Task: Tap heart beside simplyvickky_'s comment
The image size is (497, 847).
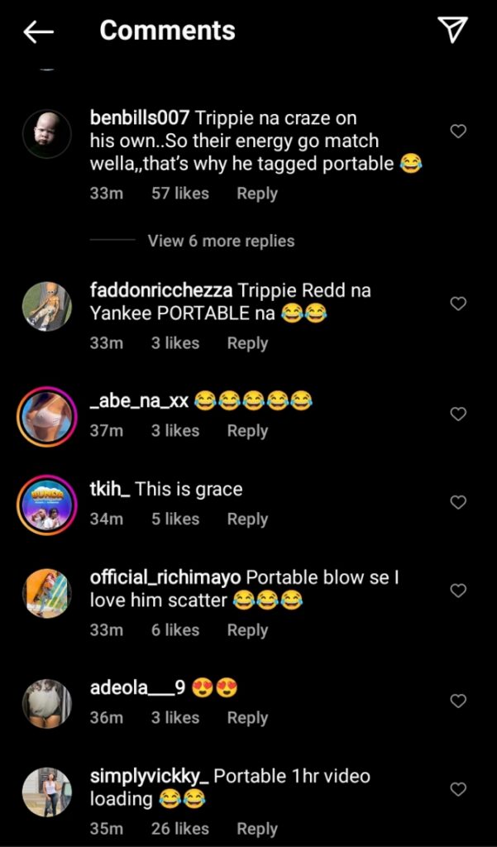Action: 457,789
